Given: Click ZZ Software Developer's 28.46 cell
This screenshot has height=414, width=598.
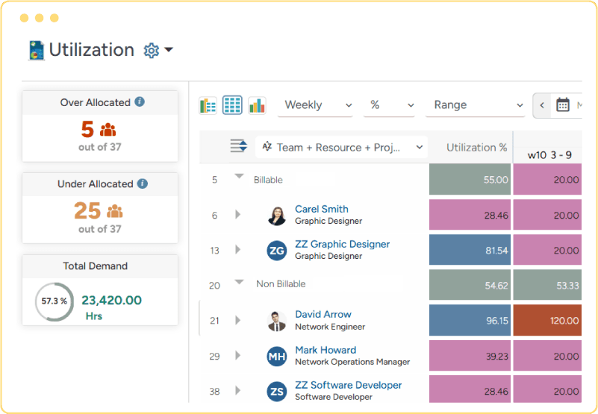Looking at the screenshot, I should tap(470, 389).
